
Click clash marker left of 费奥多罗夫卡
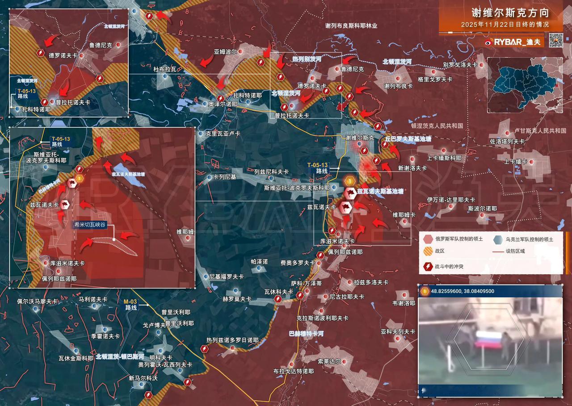click(320, 255)
